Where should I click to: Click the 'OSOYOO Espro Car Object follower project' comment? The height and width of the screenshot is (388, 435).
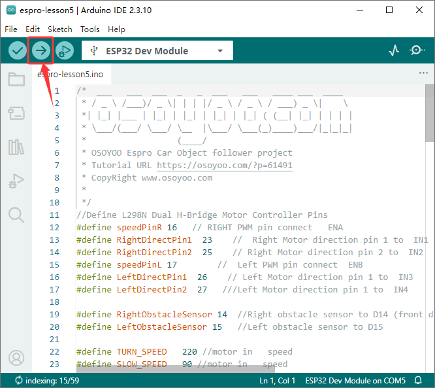click(x=191, y=153)
